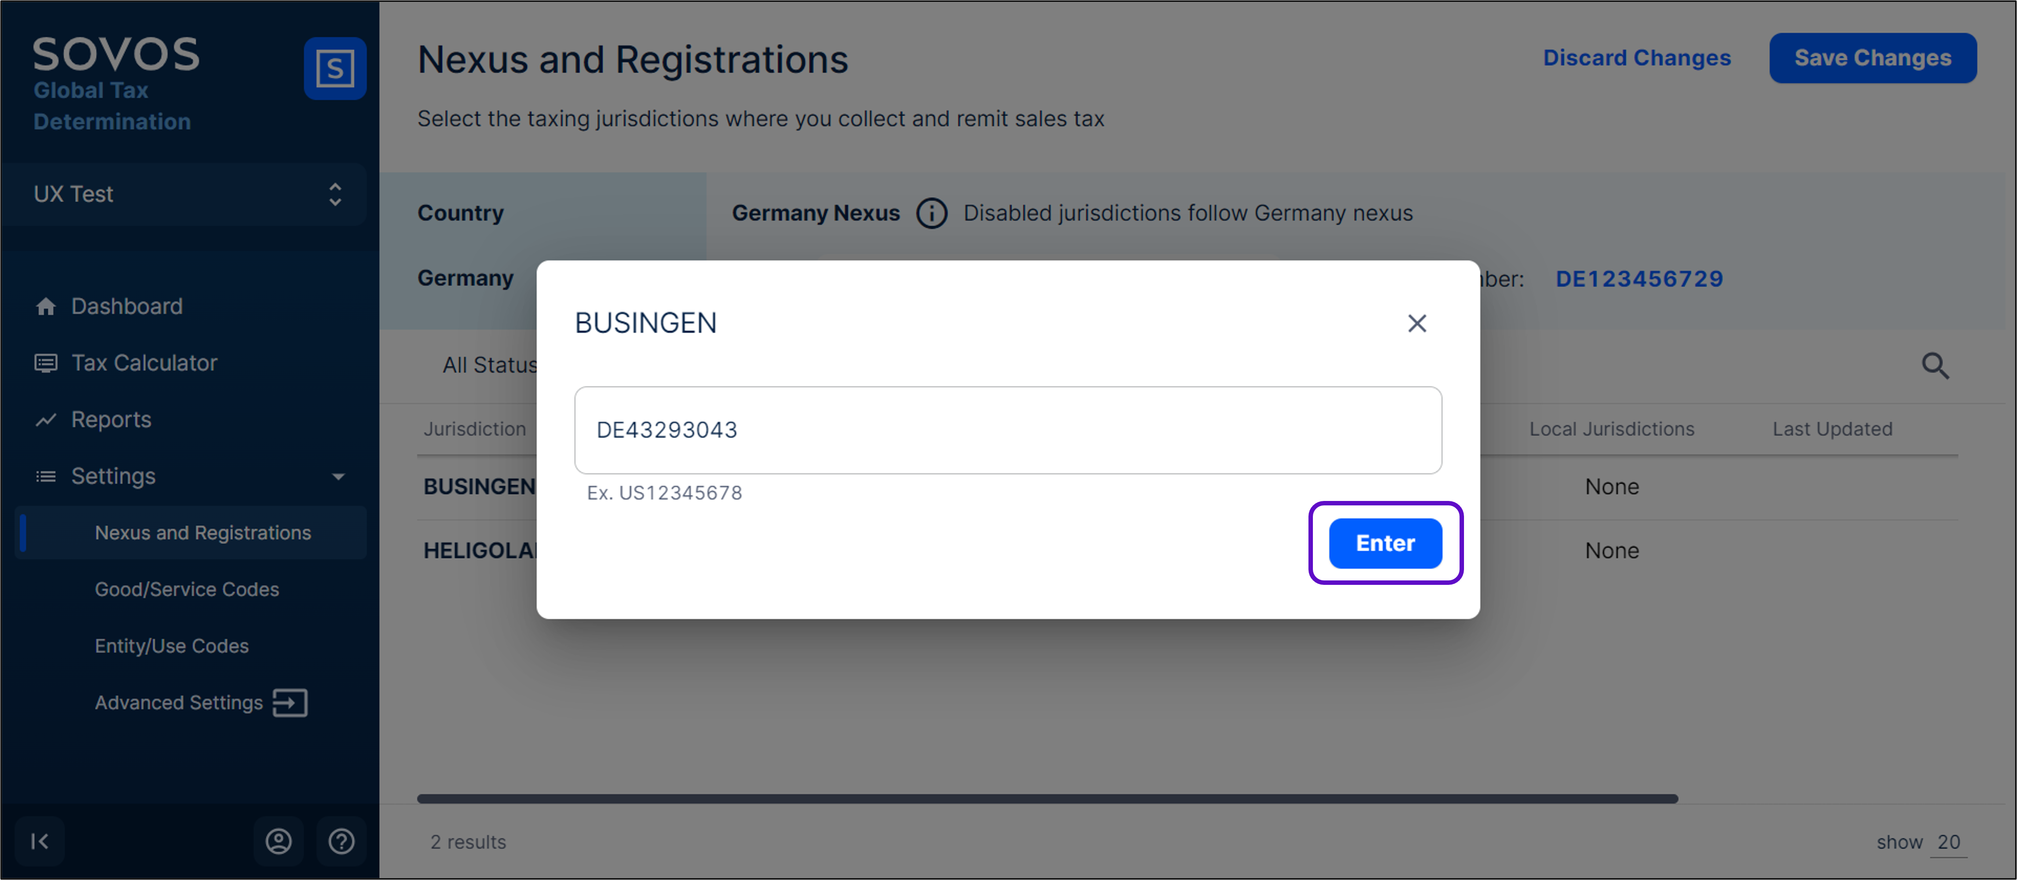2017x880 pixels.
Task: Collapse the Settings menu arrow
Action: pyautogui.click(x=338, y=477)
